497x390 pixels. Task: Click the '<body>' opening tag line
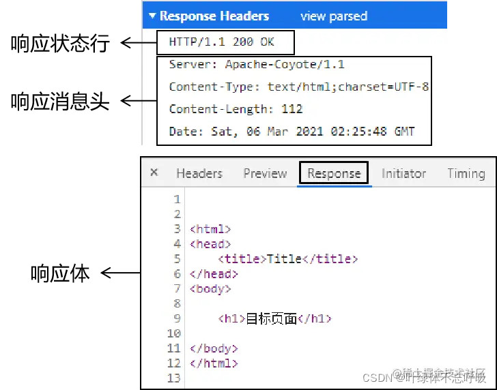tap(210, 288)
